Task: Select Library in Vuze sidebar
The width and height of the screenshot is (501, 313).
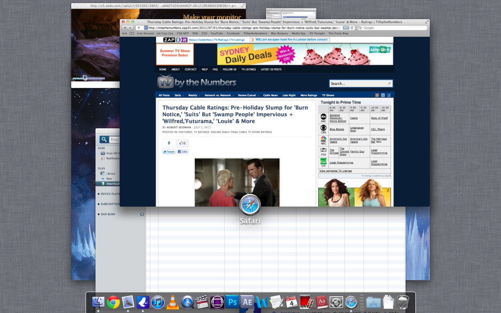Action: (x=111, y=173)
